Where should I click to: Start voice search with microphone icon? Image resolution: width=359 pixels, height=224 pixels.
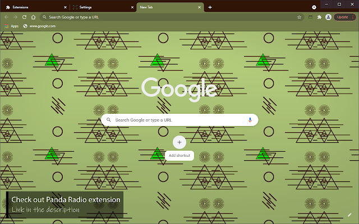point(250,120)
